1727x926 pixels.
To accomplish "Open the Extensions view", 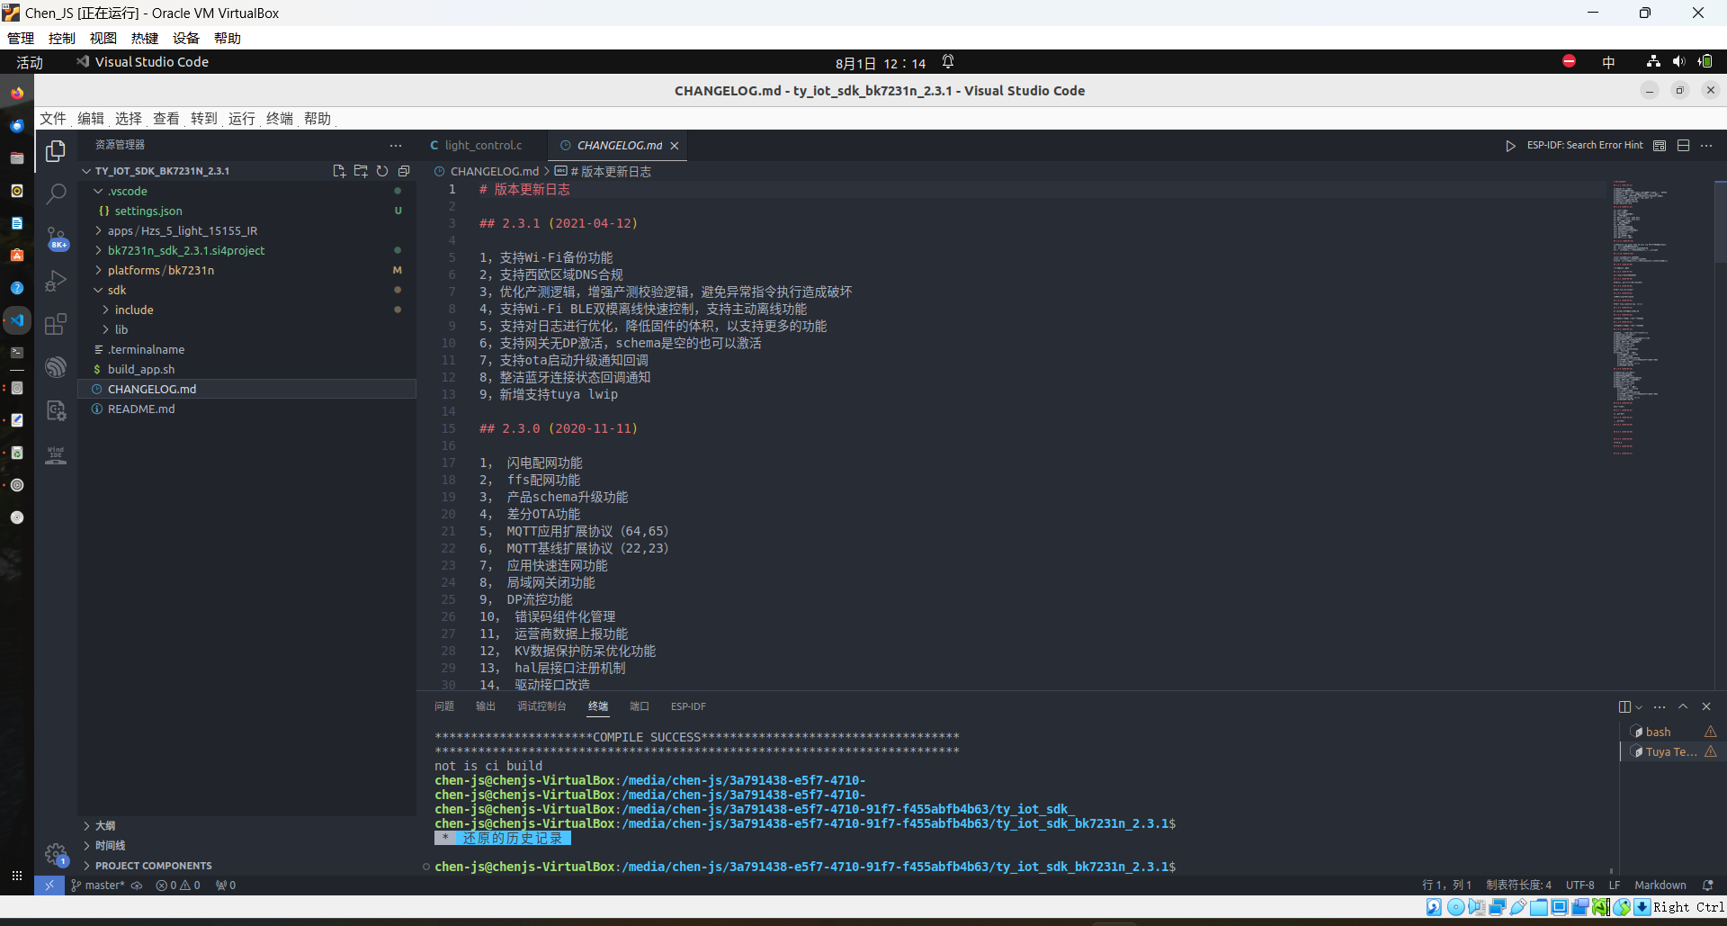I will tap(56, 324).
